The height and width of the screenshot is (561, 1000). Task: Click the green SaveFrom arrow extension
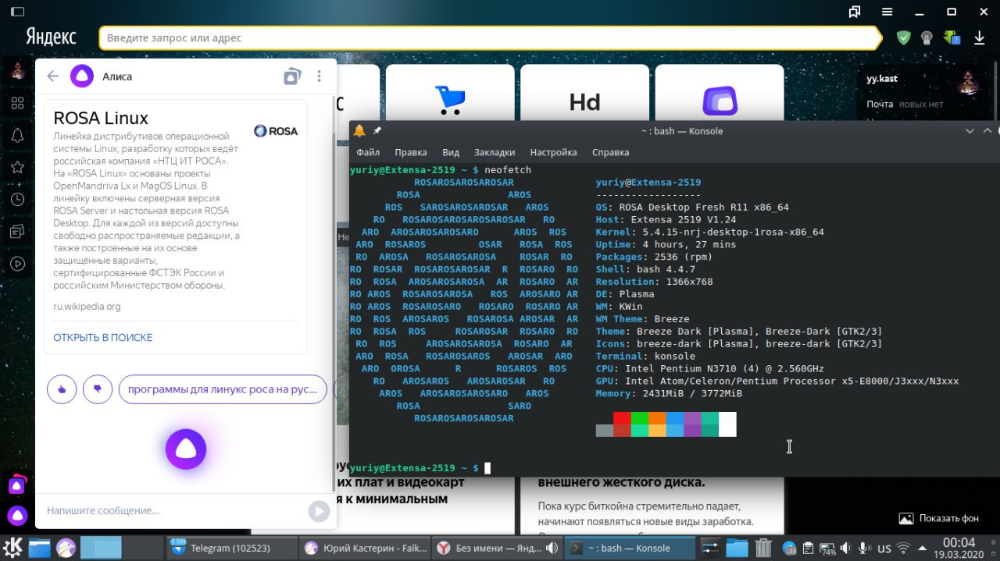(952, 37)
